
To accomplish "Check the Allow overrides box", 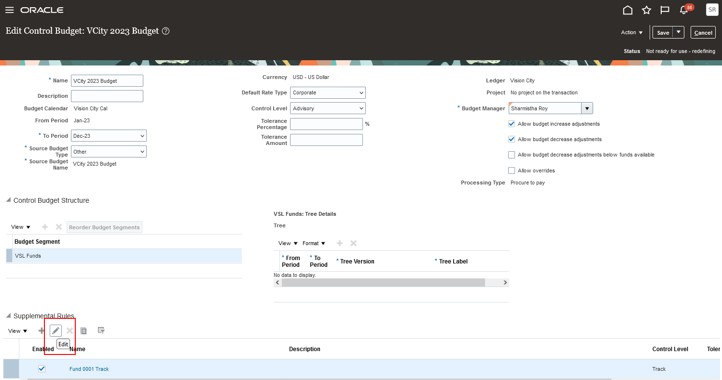I will [x=512, y=170].
